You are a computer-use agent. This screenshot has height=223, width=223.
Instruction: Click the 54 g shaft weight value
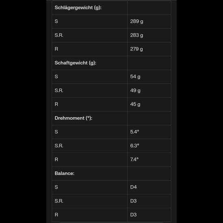135,77
